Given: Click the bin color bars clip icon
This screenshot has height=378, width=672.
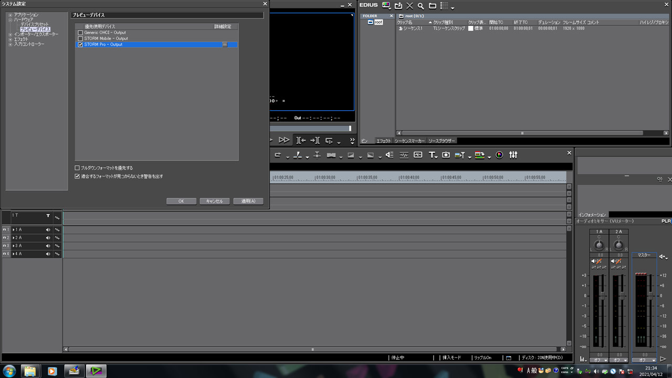Looking at the screenshot, I should [x=386, y=6].
